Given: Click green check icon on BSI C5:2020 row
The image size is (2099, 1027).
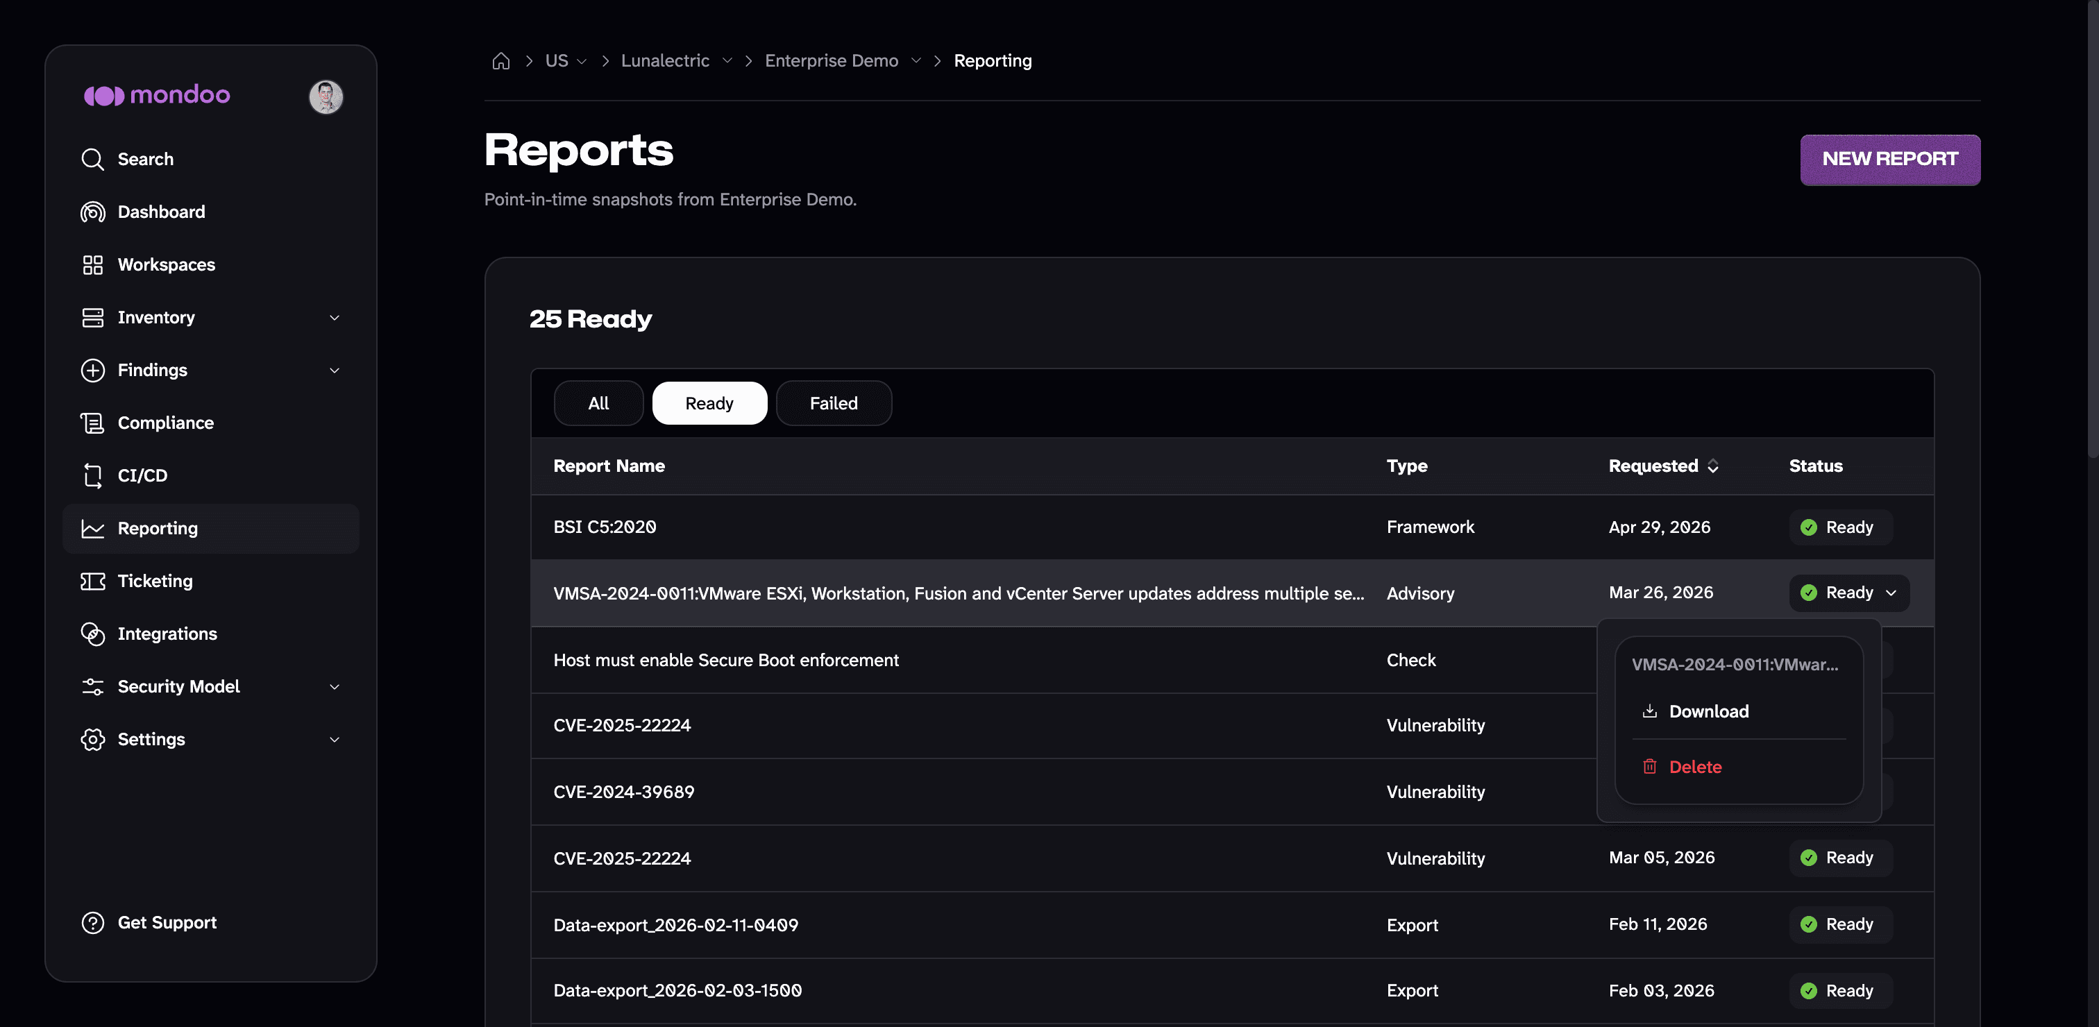Looking at the screenshot, I should click(x=1808, y=528).
